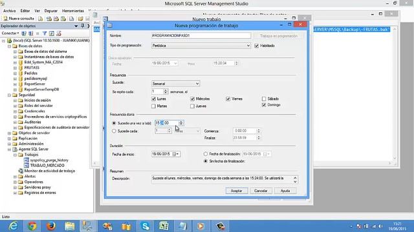The height and width of the screenshot is (232, 414).
Task: Uncheck the Viernes checkbox
Action: [228, 99]
